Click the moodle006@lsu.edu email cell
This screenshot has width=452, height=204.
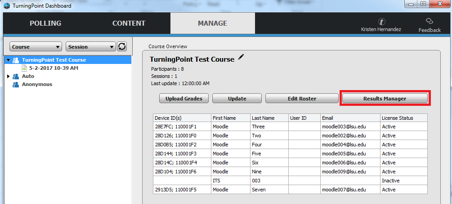[x=350, y=163]
